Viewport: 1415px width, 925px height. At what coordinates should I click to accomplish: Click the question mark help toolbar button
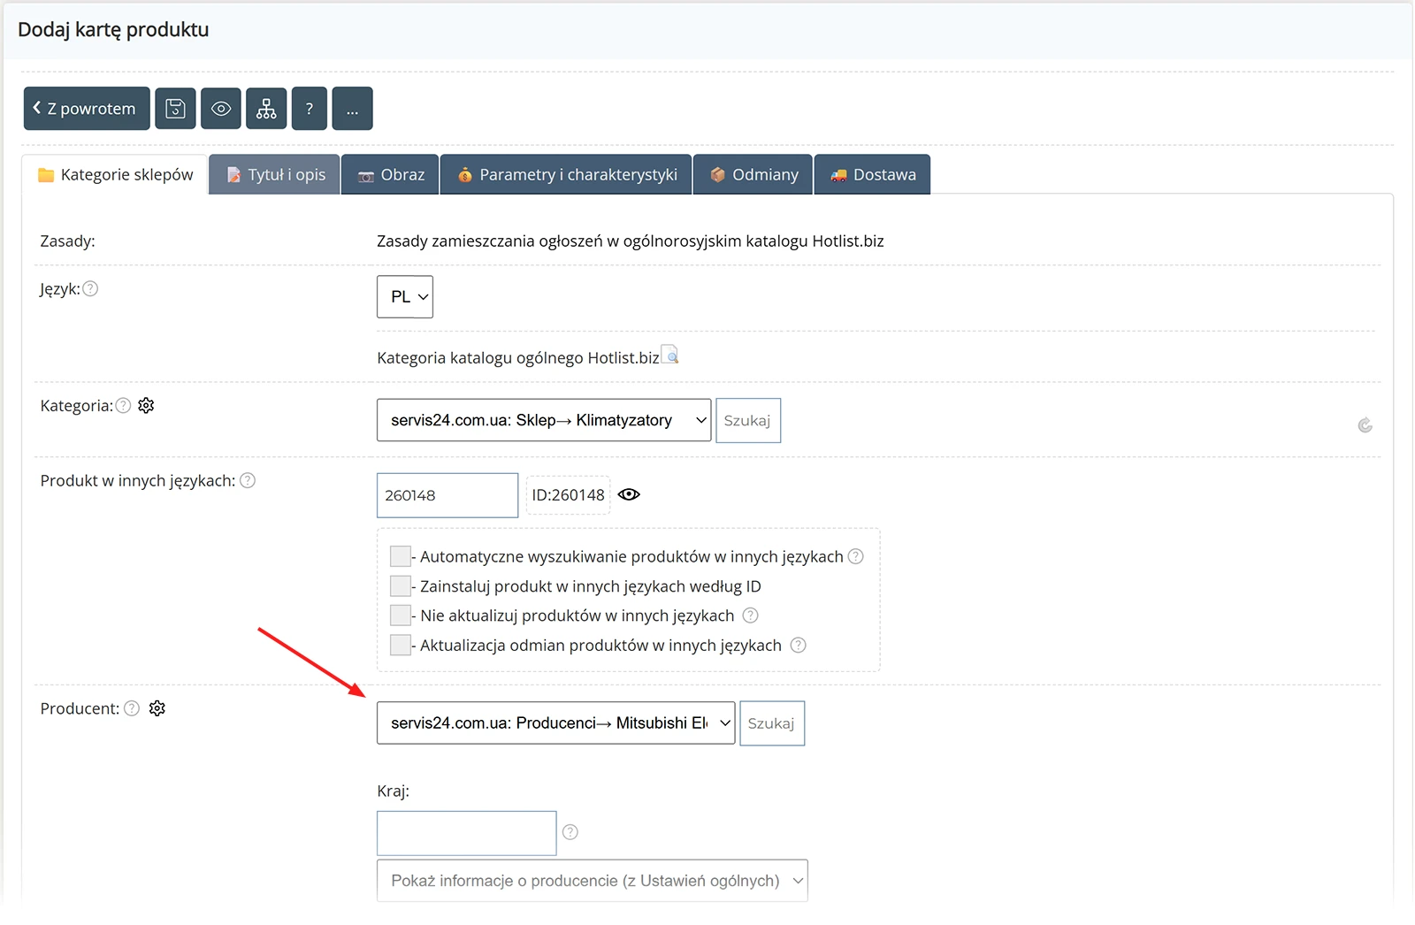(x=310, y=109)
